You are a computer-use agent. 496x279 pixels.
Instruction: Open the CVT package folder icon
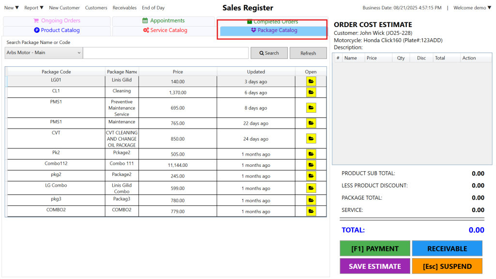tap(311, 139)
